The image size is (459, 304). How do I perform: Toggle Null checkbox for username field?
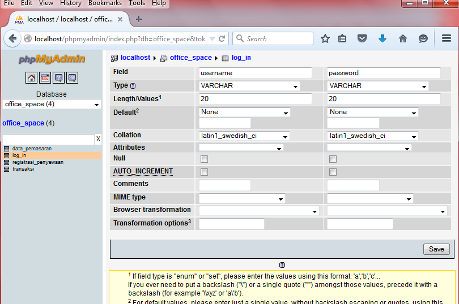205,159
